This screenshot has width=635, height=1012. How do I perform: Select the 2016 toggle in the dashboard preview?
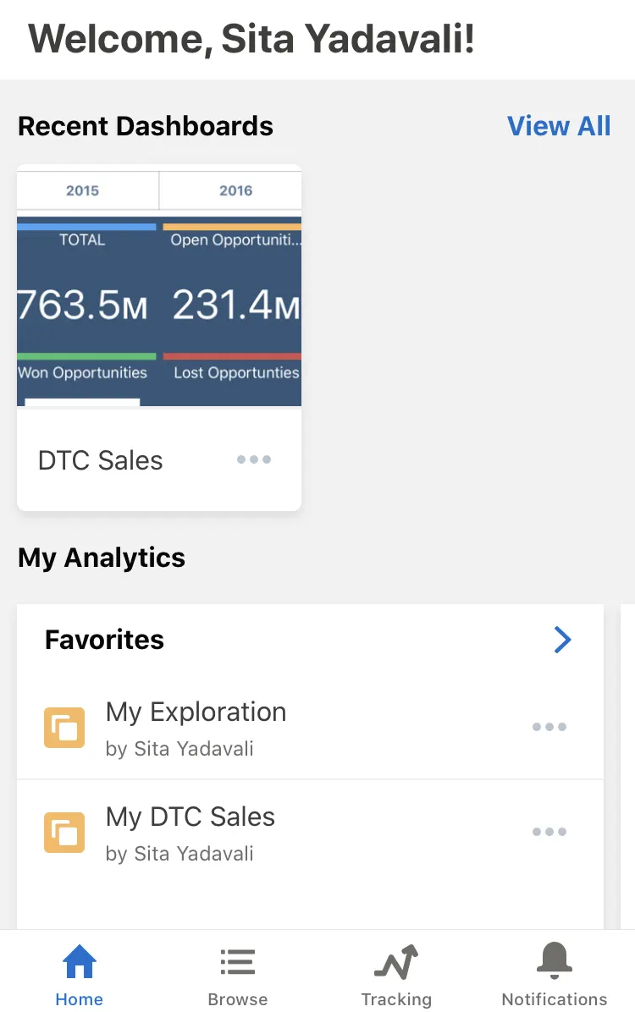(x=235, y=190)
